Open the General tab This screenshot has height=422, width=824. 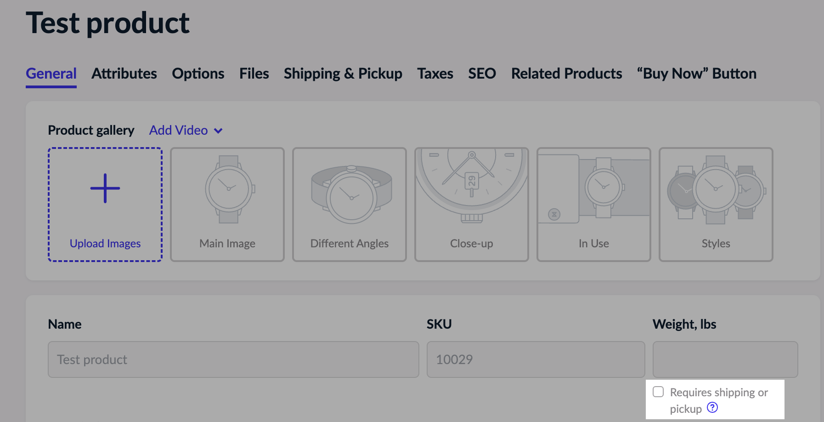(51, 74)
